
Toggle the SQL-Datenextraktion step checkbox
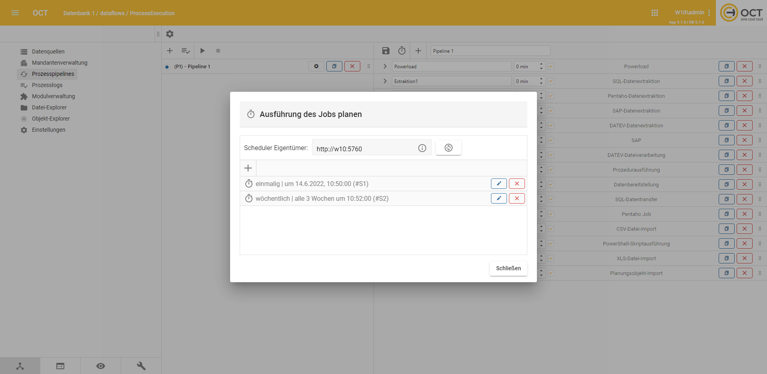coord(551,81)
